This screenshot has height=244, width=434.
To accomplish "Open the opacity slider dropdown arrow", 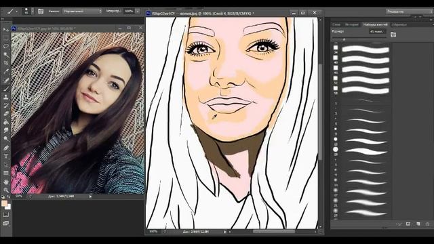I will pyautogui.click(x=138, y=12).
